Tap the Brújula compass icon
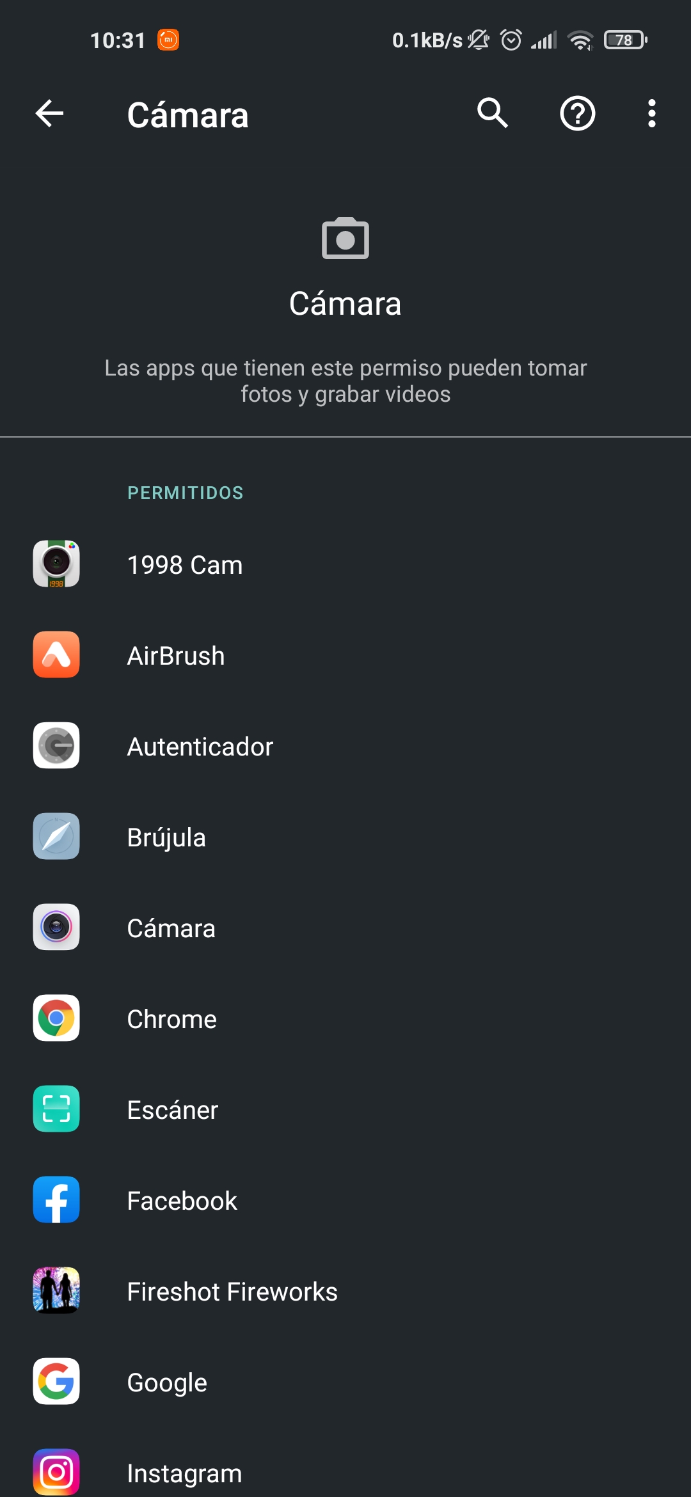This screenshot has height=1497, width=691. pyautogui.click(x=56, y=836)
